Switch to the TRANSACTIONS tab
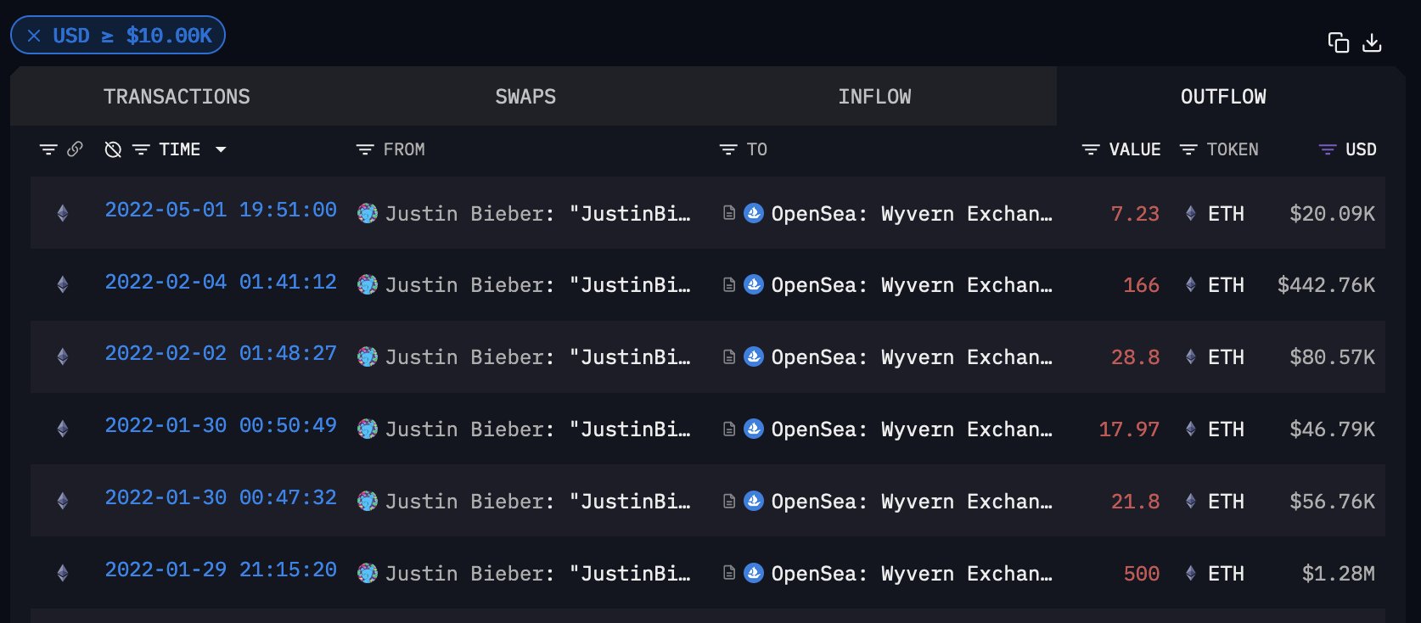 click(176, 96)
